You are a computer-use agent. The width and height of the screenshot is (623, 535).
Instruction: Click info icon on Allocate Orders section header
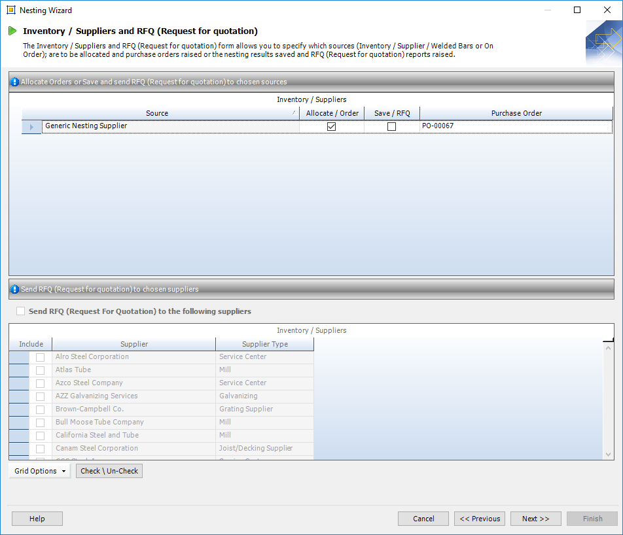15,82
